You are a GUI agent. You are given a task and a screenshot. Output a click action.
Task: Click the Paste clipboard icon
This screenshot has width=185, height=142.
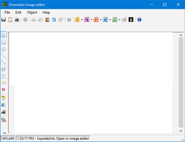47,20
